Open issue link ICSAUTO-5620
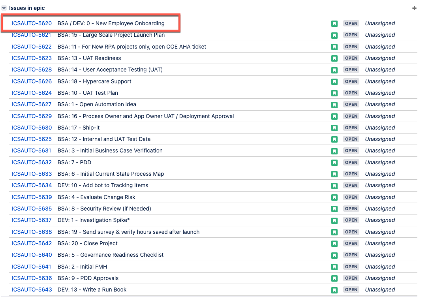Viewport: 430px width, 299px height. click(32, 23)
